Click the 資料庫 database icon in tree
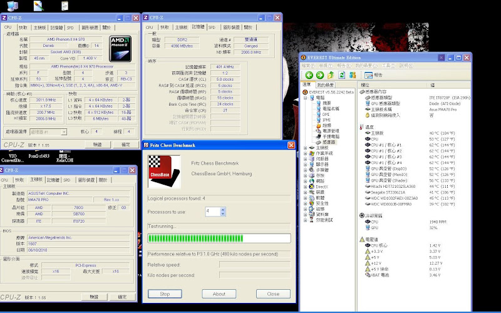The width and height of the screenshot is (501, 313). pyautogui.click(x=311, y=214)
